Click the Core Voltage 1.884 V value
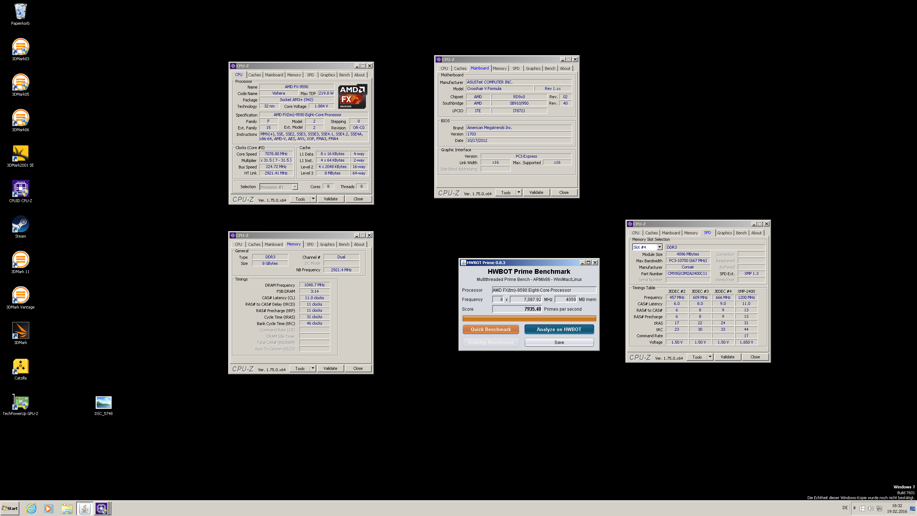Image resolution: width=917 pixels, height=516 pixels. click(x=321, y=106)
